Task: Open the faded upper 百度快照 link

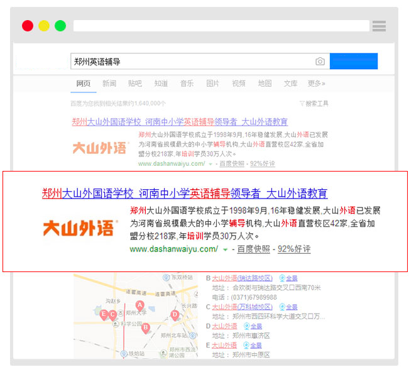Action: pyautogui.click(x=232, y=164)
